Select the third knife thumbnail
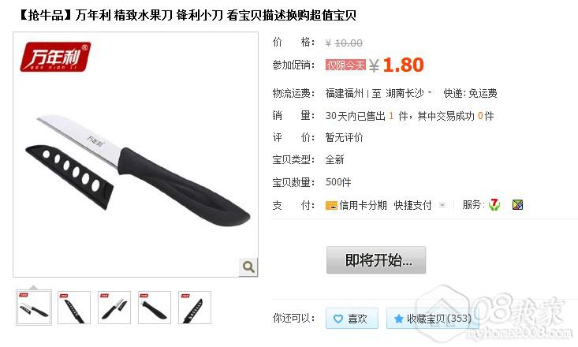This screenshot has width=578, height=347. [114, 308]
